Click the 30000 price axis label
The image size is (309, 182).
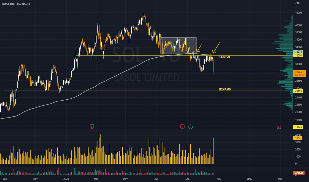pos(298,64)
